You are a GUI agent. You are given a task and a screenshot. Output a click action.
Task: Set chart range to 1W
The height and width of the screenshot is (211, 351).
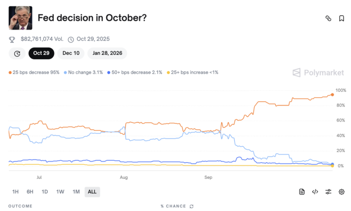[60, 192]
